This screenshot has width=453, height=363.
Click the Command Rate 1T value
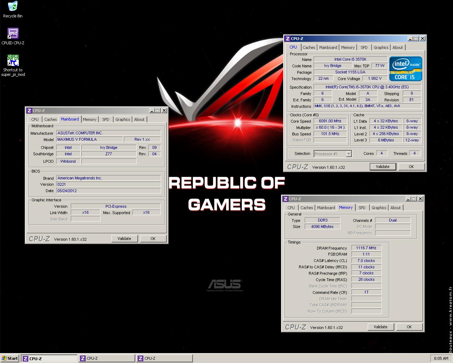click(366, 292)
